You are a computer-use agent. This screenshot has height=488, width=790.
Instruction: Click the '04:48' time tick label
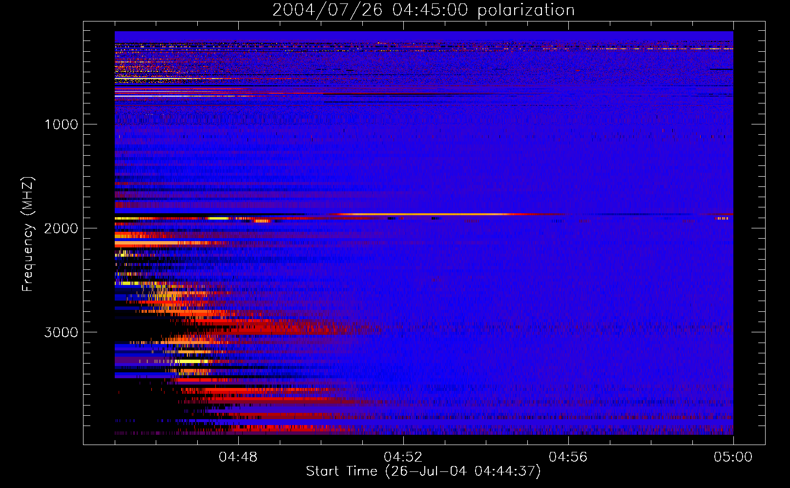coord(238,457)
